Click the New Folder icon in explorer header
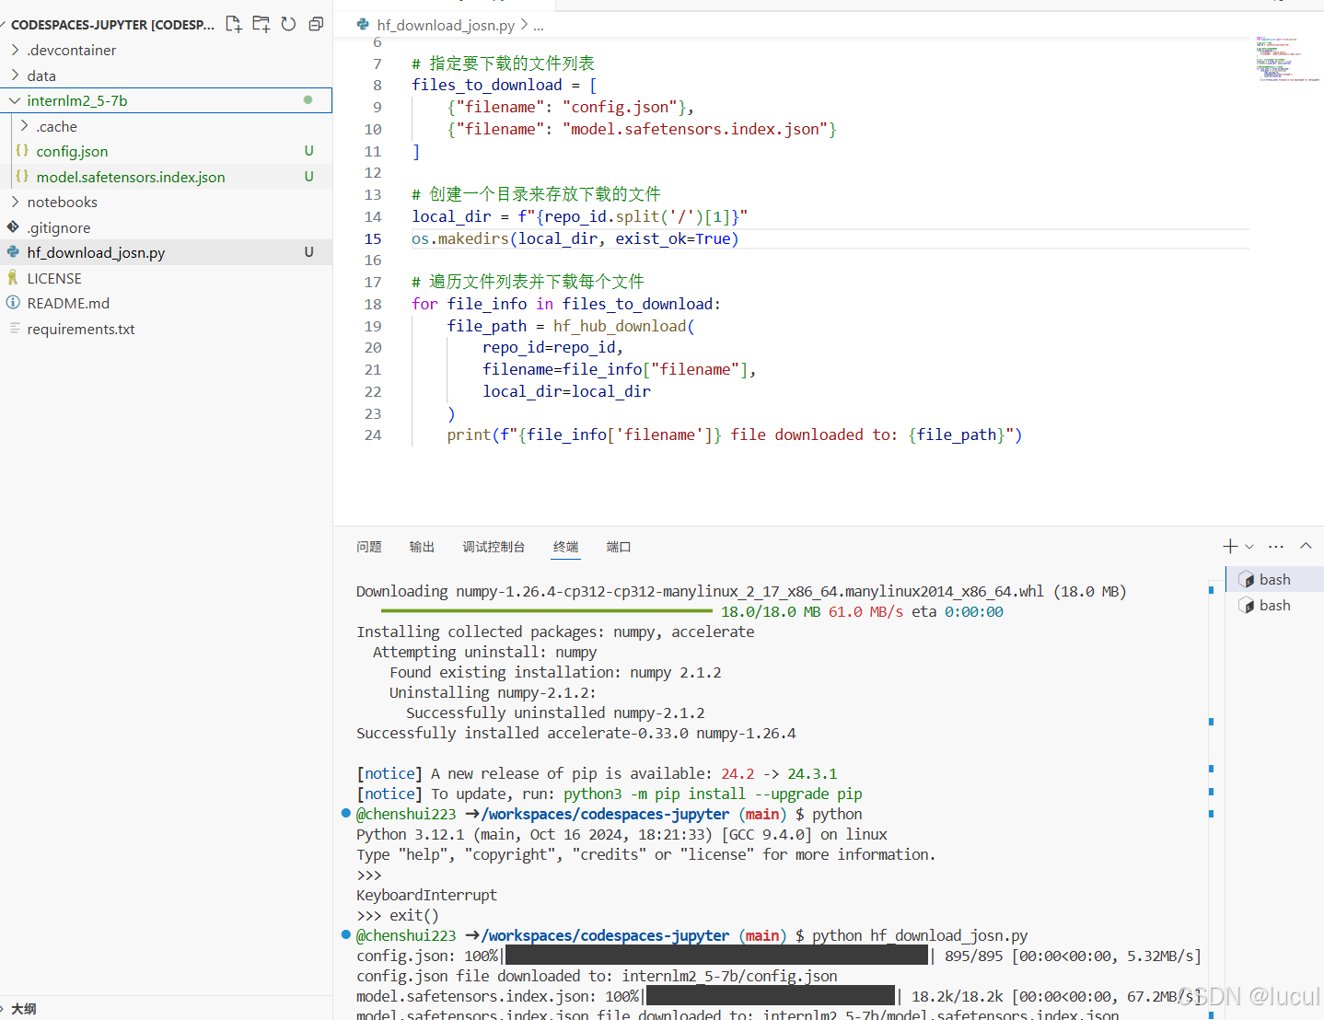 pyautogui.click(x=261, y=24)
